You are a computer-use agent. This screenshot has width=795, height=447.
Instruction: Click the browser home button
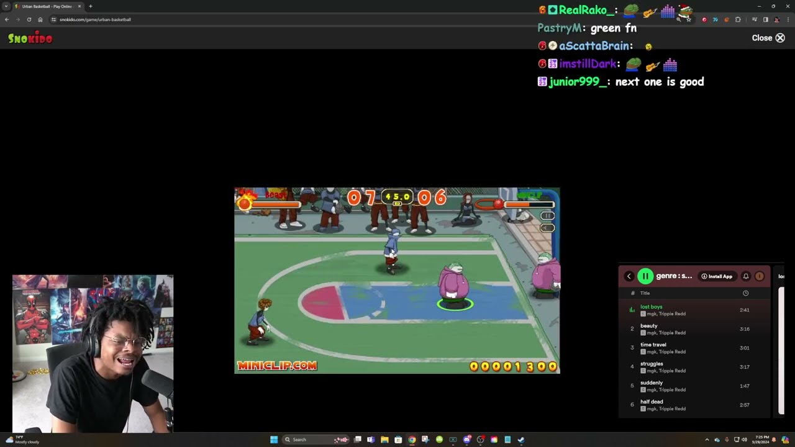pos(40,19)
